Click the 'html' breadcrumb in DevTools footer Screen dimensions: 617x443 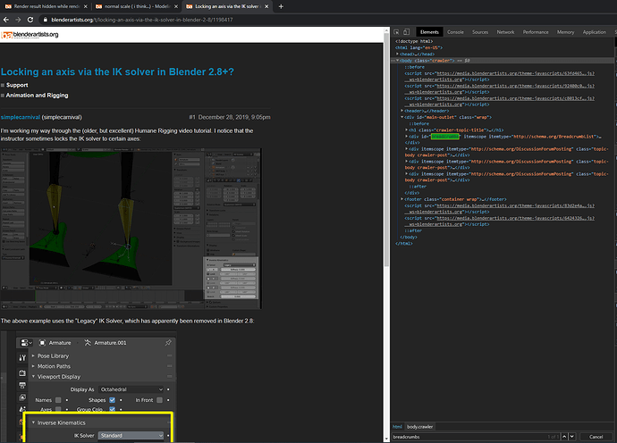[x=397, y=427]
